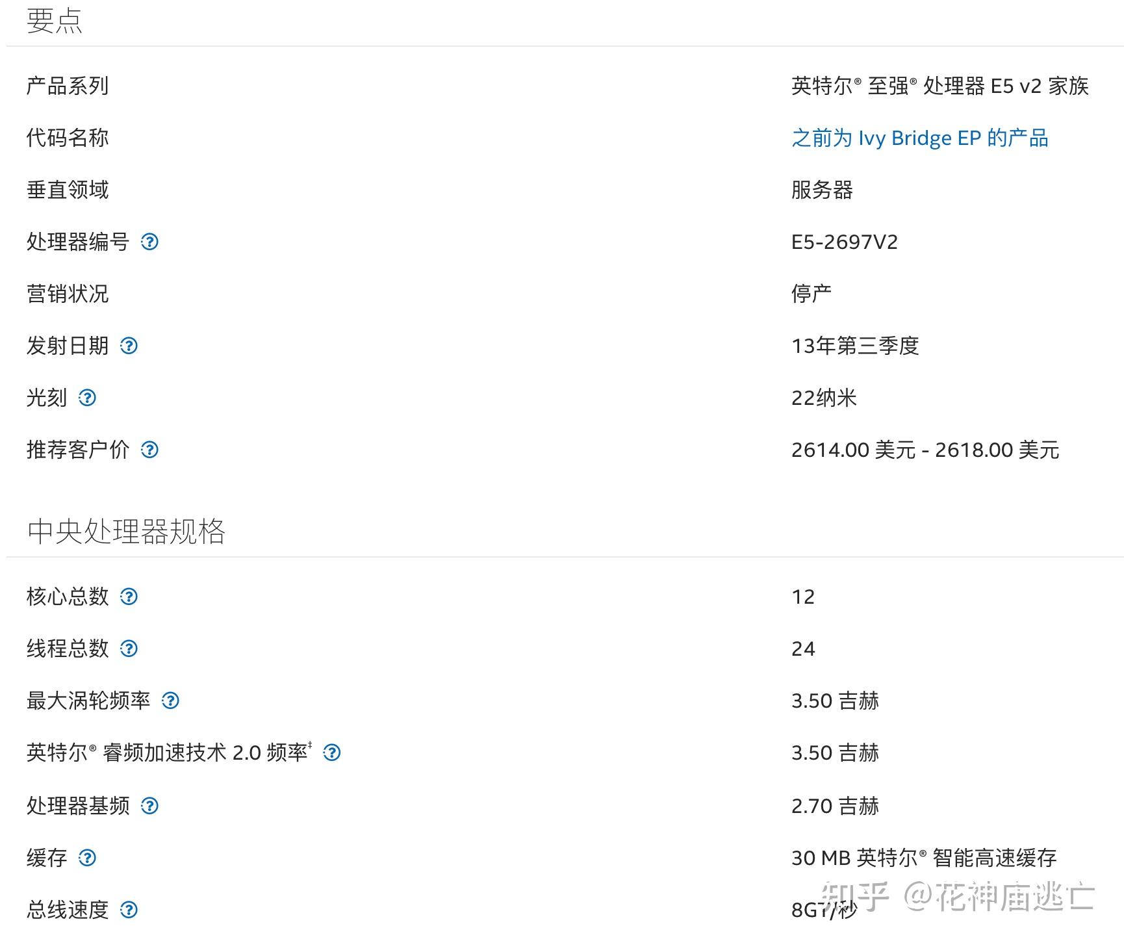Click the 垂直领域 row label
Screen dimensions: 1124x941
point(68,190)
